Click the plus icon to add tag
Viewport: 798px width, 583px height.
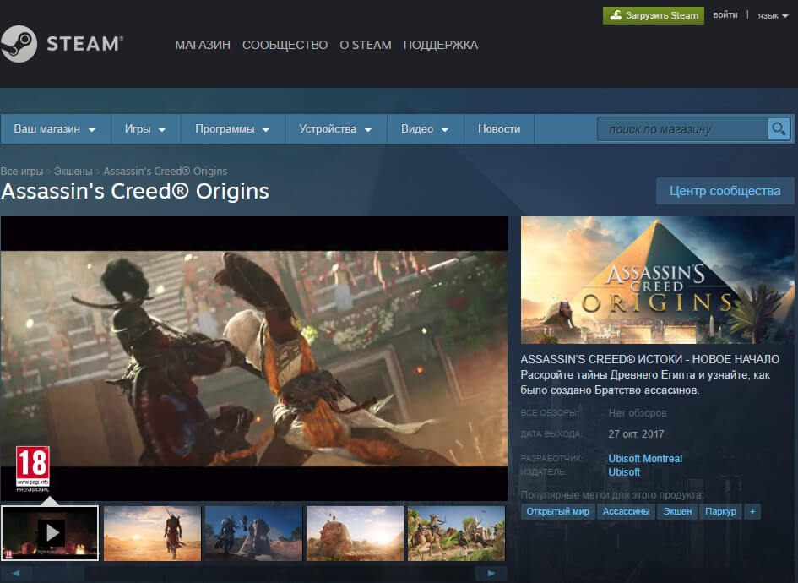pos(752,511)
